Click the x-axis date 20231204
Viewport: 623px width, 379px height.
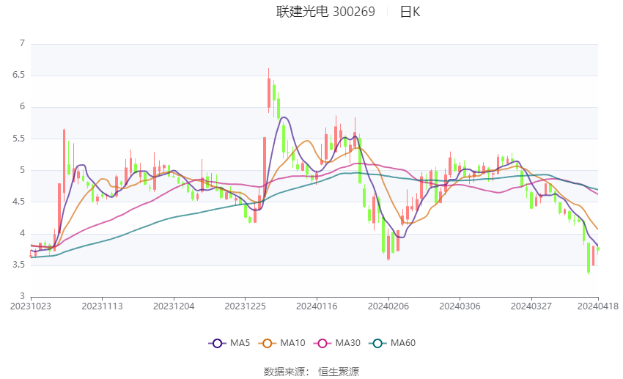pos(174,306)
